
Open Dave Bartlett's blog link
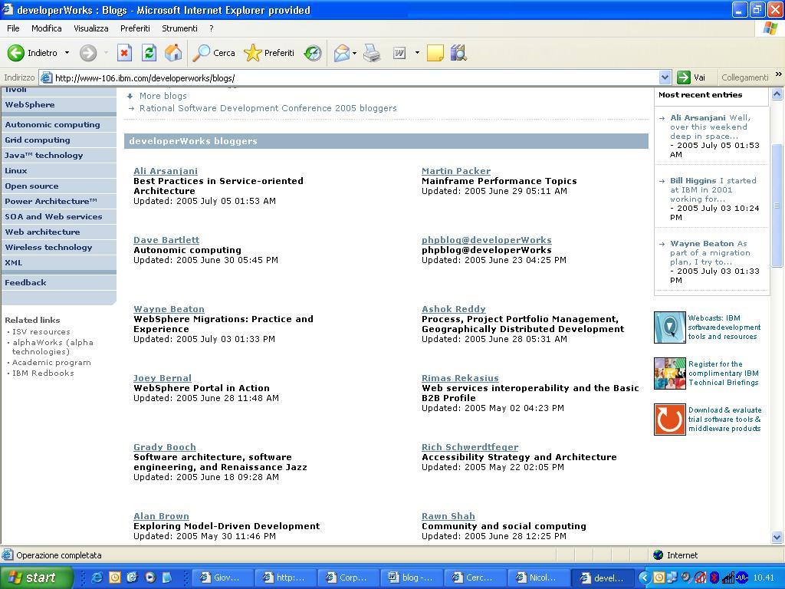tap(166, 240)
